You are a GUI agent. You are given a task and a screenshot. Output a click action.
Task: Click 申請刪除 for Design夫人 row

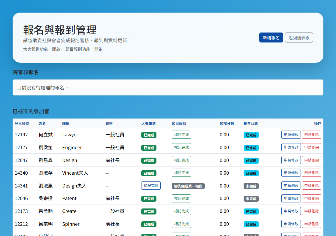pyautogui.click(x=311, y=186)
